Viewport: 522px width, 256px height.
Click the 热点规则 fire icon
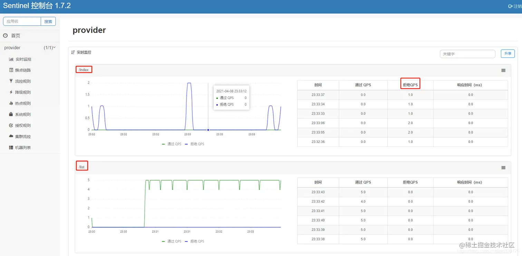click(x=11, y=103)
